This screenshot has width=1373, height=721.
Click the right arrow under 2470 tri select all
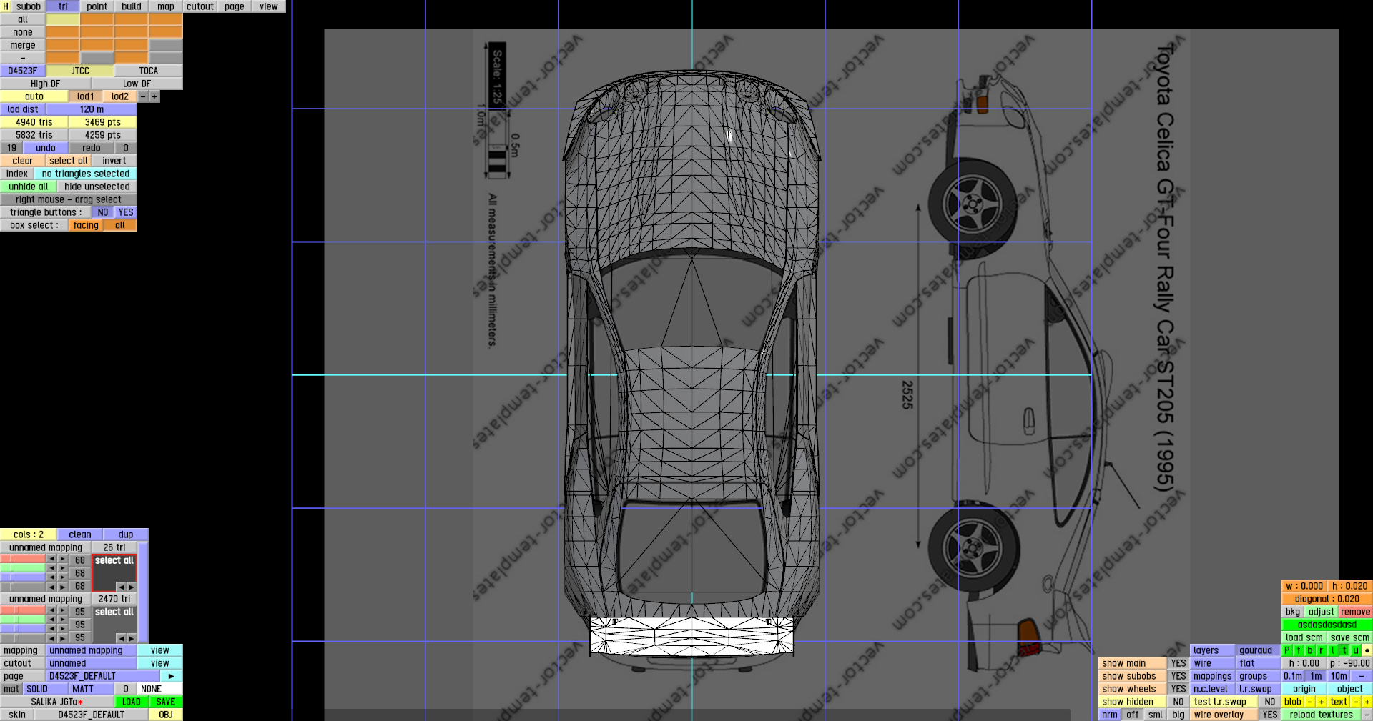[131, 638]
